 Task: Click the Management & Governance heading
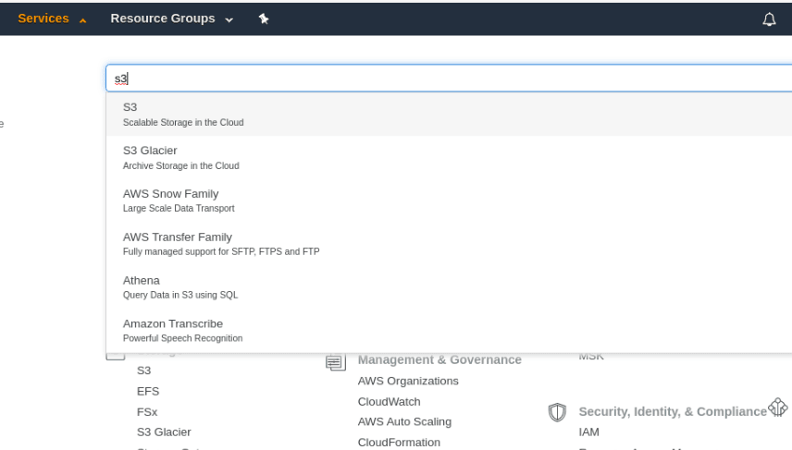[439, 359]
